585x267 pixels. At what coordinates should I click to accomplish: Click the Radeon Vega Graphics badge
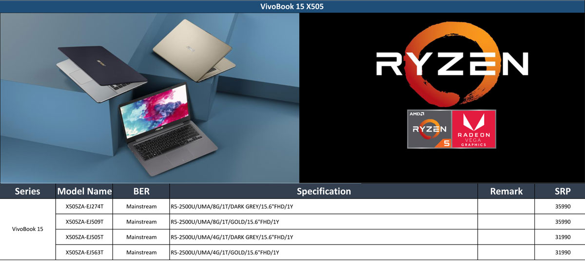[474, 129]
